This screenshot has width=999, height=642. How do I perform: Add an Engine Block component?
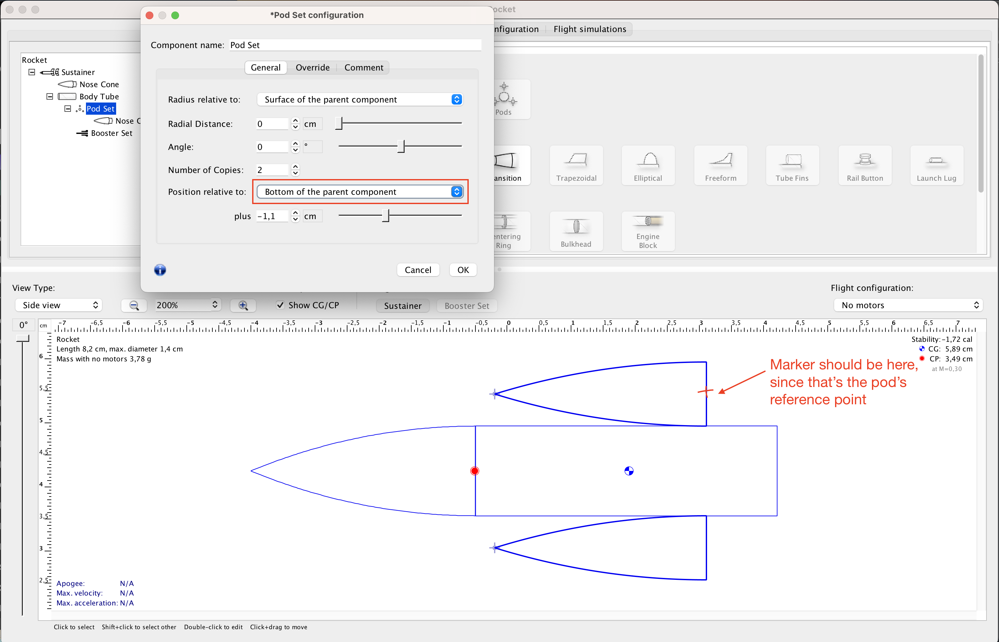[648, 231]
